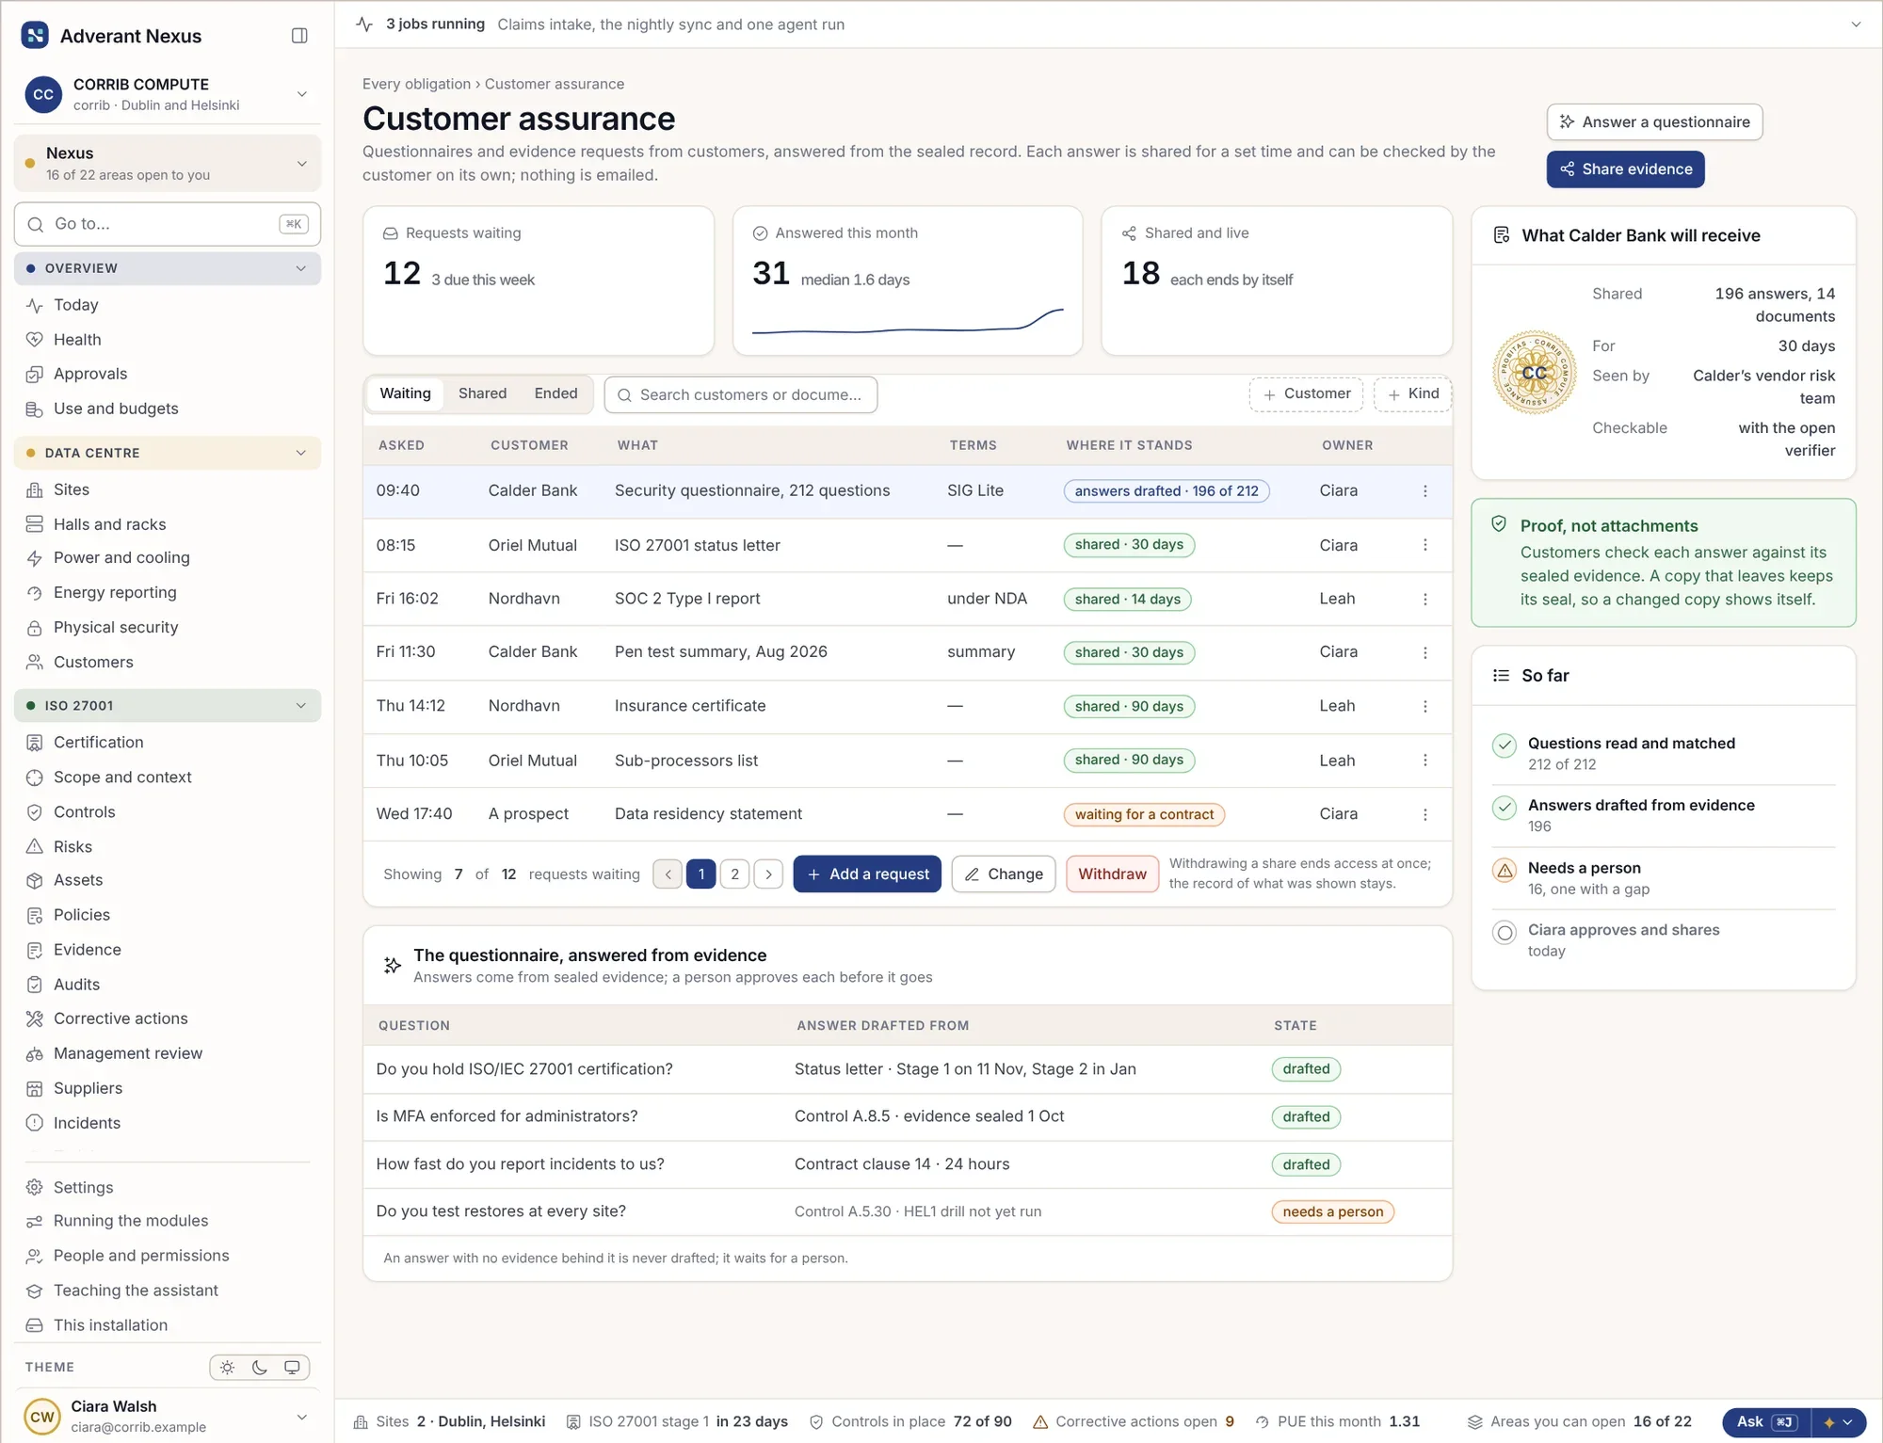The image size is (1883, 1443).
Task: Click Share evidence button
Action: tap(1626, 169)
